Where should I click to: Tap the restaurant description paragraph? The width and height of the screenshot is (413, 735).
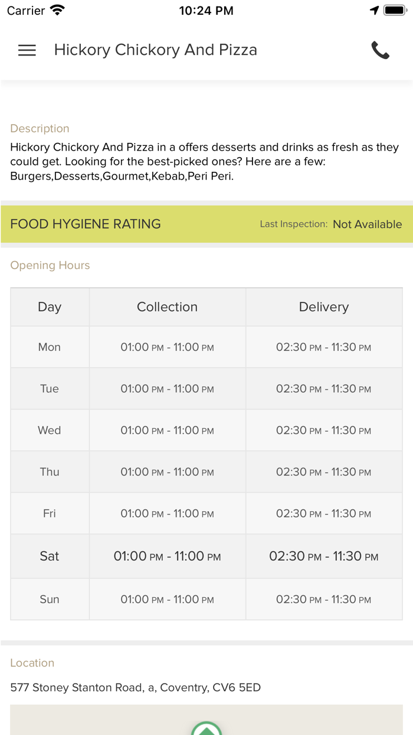204,161
